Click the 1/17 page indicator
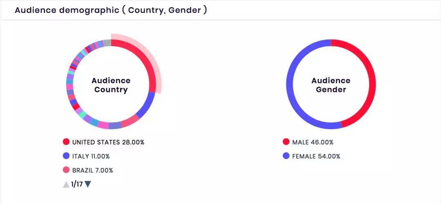This screenshot has height=204, width=441. pyautogui.click(x=77, y=184)
